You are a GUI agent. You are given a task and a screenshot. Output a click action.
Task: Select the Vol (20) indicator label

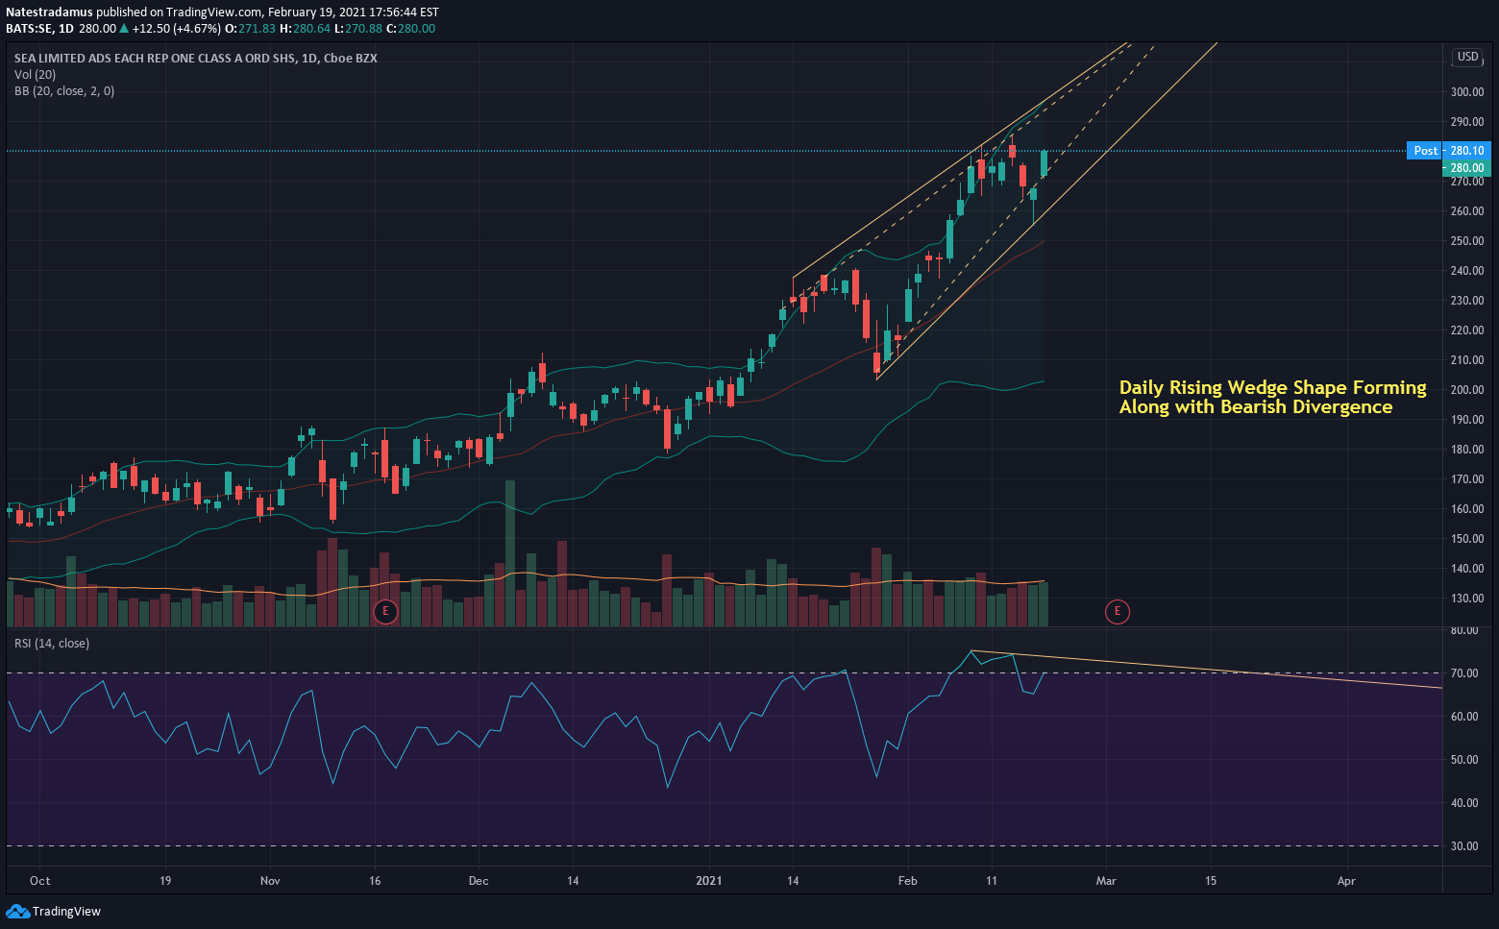pyautogui.click(x=35, y=74)
